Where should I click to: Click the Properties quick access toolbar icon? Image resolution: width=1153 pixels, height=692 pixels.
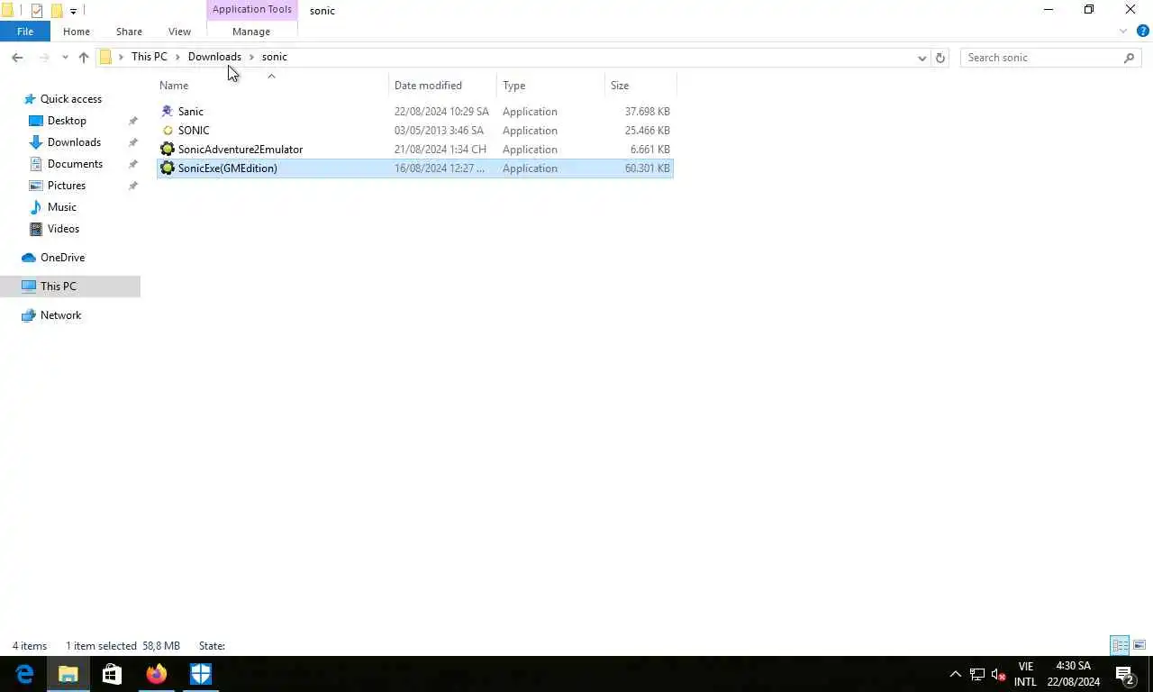pyautogui.click(x=37, y=11)
